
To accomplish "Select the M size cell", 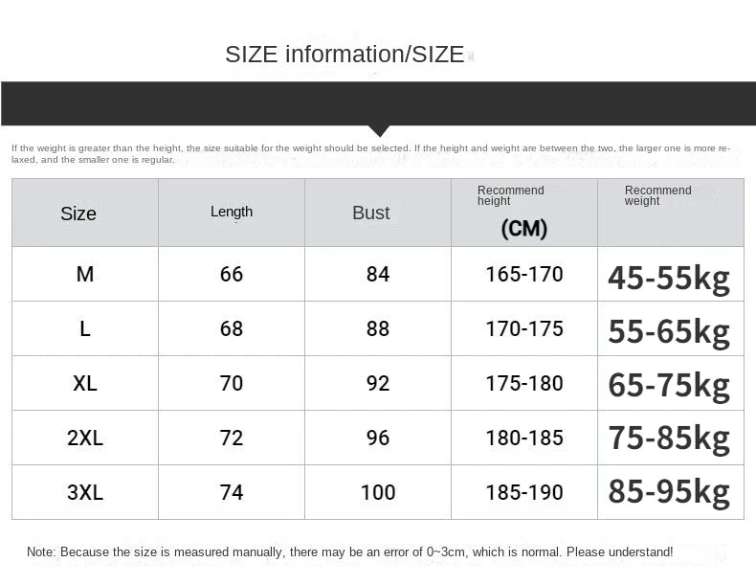I will pyautogui.click(x=85, y=275).
